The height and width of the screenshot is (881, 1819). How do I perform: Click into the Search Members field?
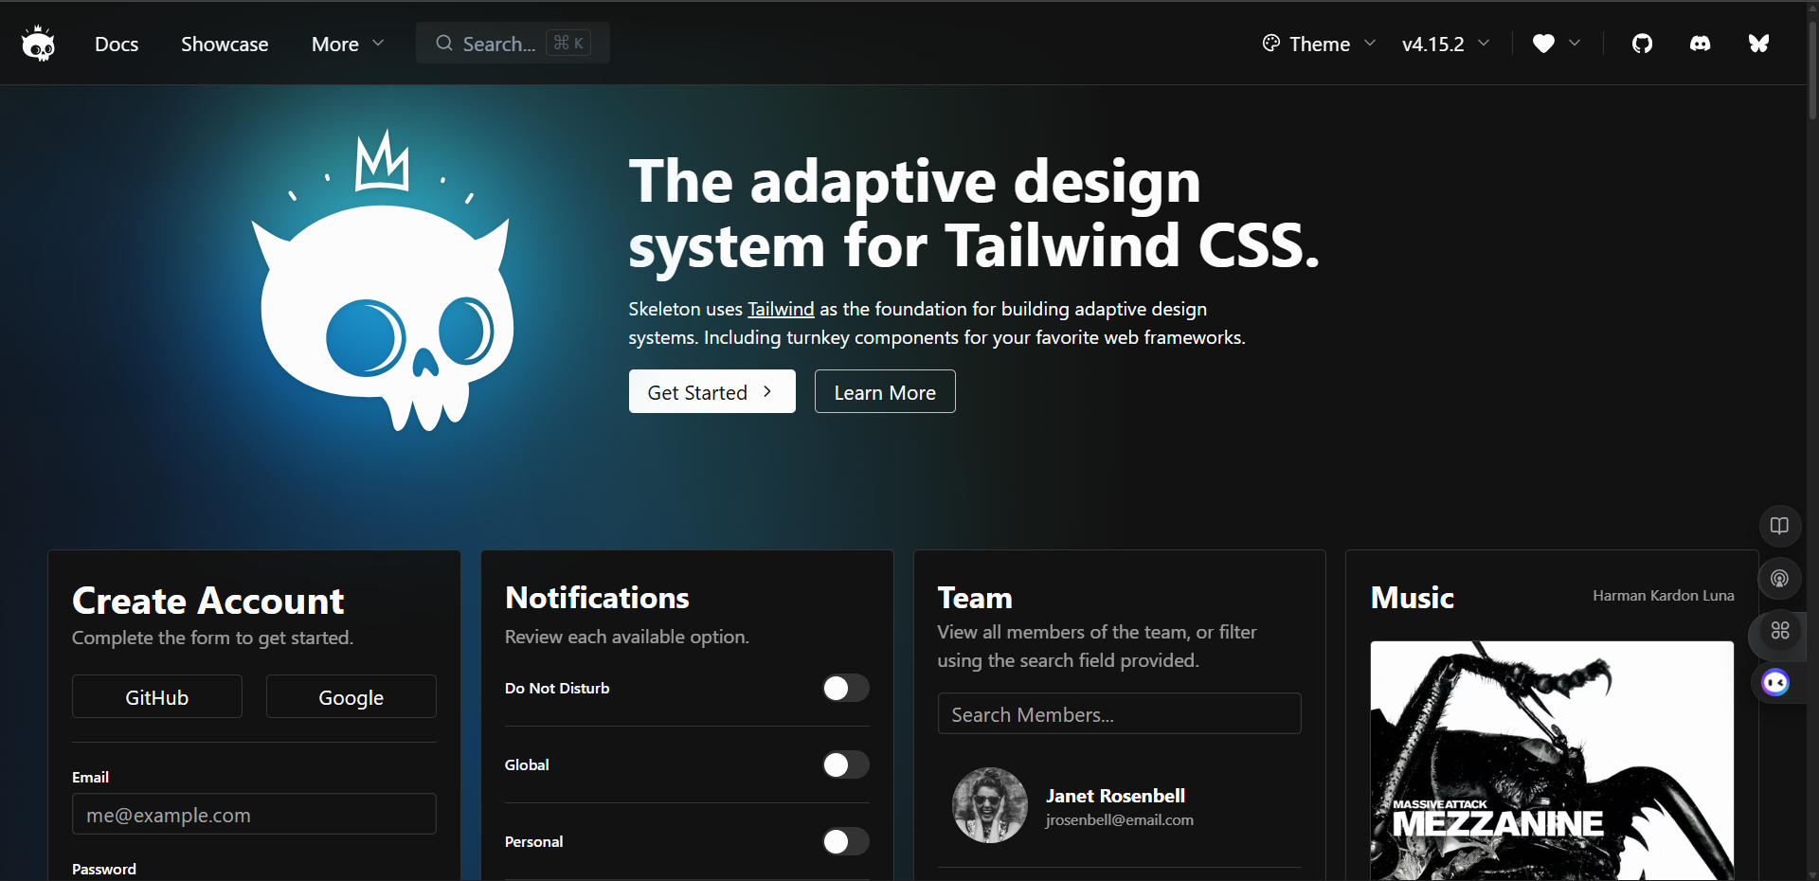pos(1119,713)
